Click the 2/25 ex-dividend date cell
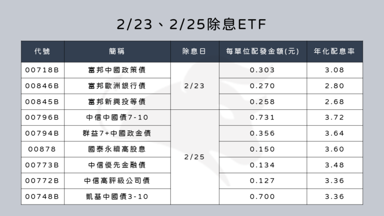The height and width of the screenshot is (216, 384). tap(195, 157)
